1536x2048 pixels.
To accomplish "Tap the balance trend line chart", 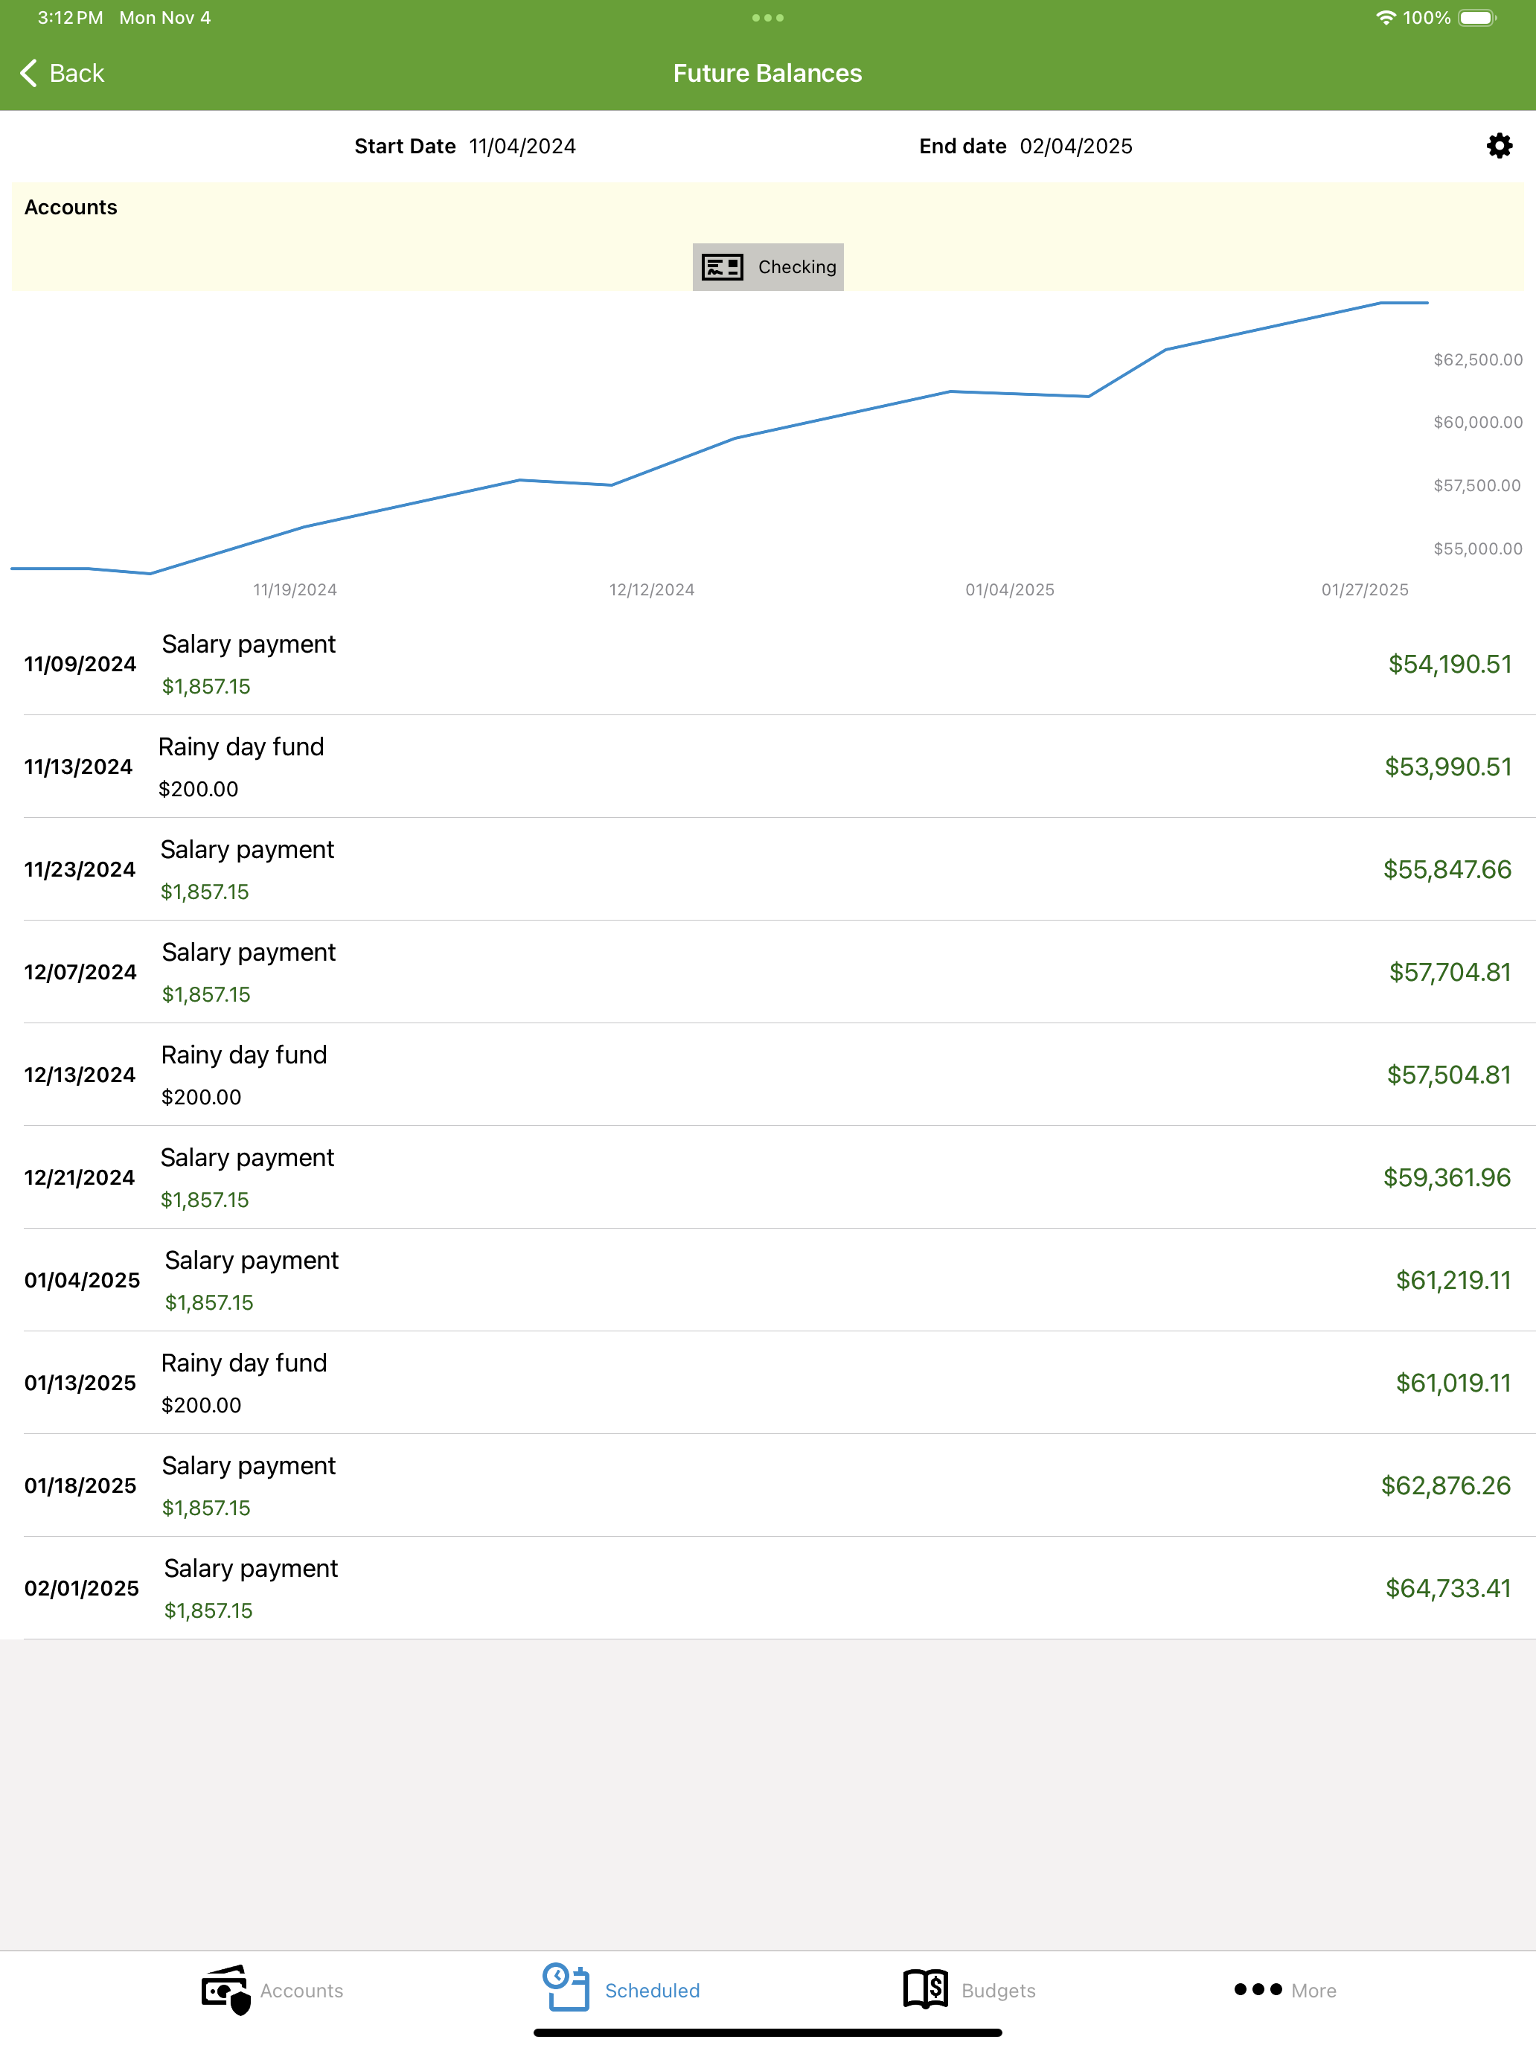I will click(740, 444).
